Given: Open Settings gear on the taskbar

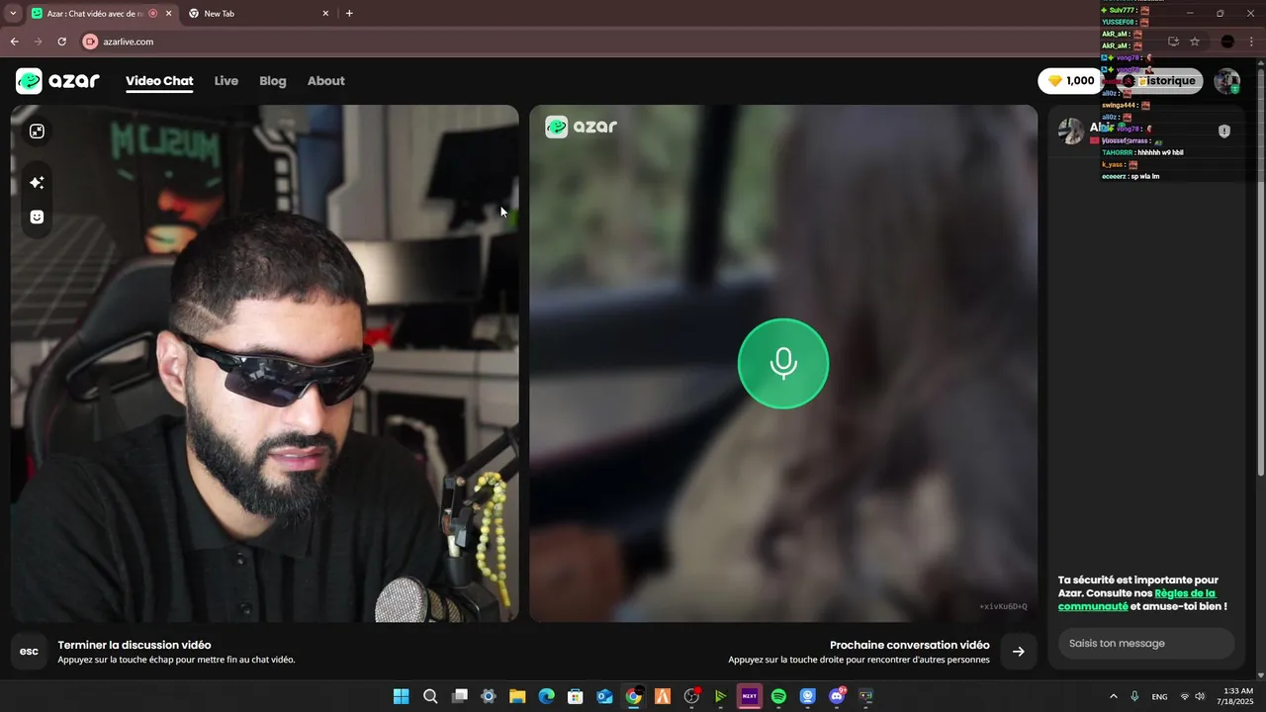Looking at the screenshot, I should 488,696.
